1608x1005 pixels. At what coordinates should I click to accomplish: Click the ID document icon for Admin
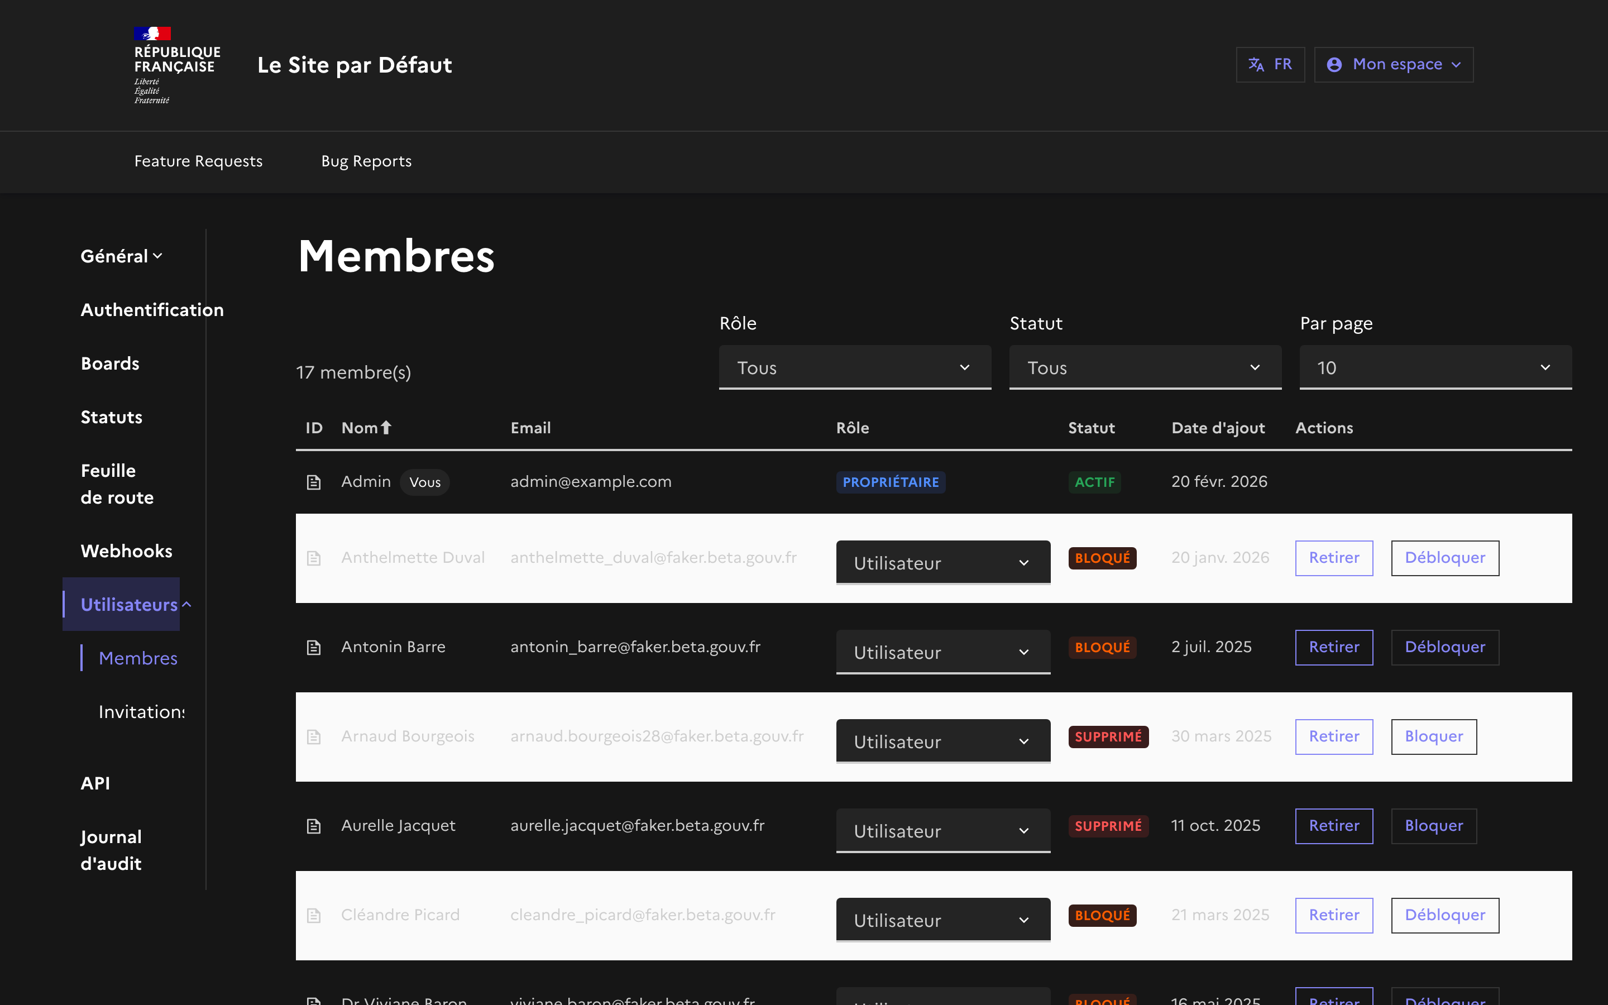coord(314,482)
